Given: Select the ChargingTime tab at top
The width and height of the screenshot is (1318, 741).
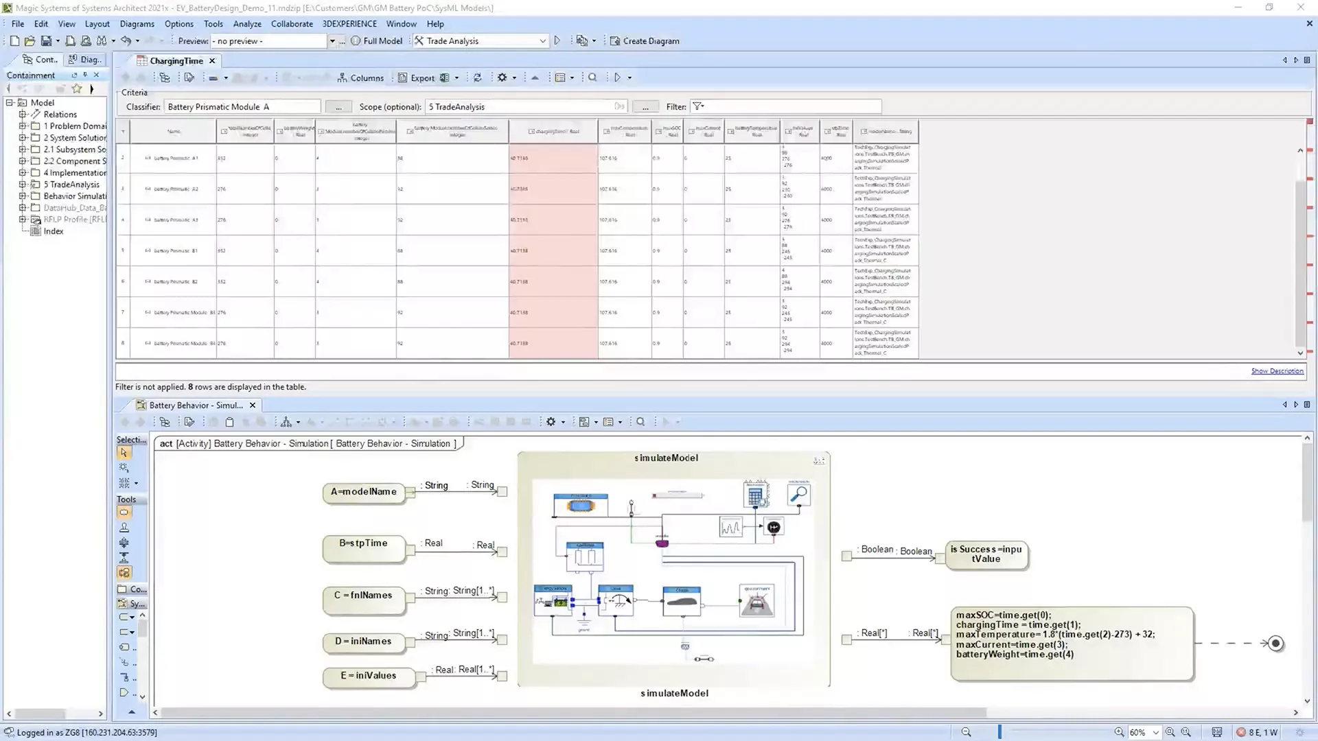Looking at the screenshot, I should 174,60.
